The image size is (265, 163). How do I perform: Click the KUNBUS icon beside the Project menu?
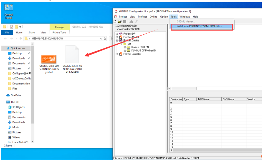[x=116, y=17]
